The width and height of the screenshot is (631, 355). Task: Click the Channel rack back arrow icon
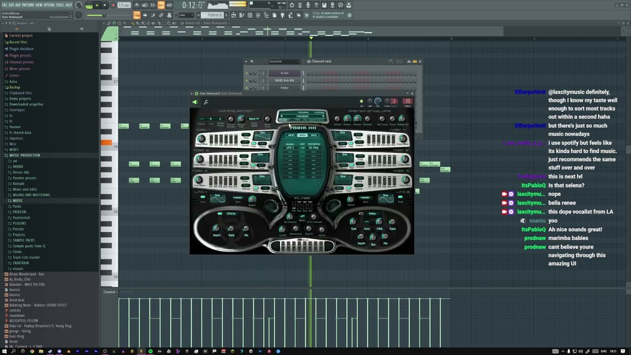coord(251,62)
